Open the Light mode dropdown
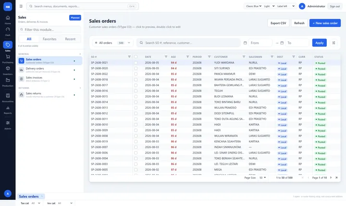The height and width of the screenshot is (206, 346). coord(269,6)
